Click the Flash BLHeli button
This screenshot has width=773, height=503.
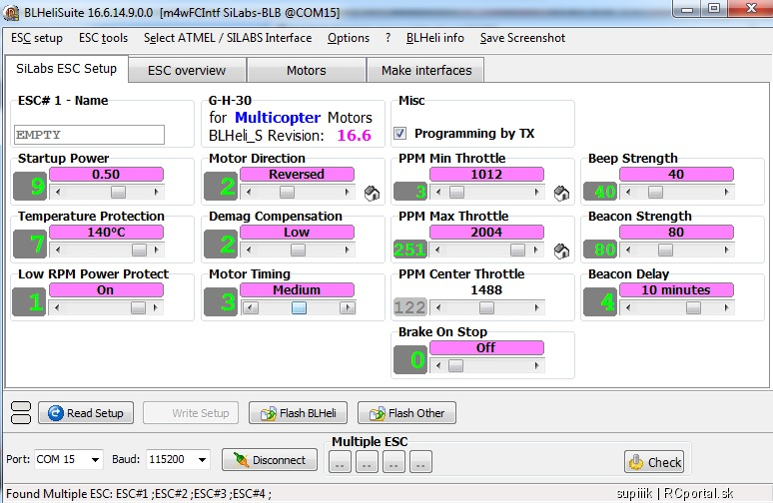299,413
